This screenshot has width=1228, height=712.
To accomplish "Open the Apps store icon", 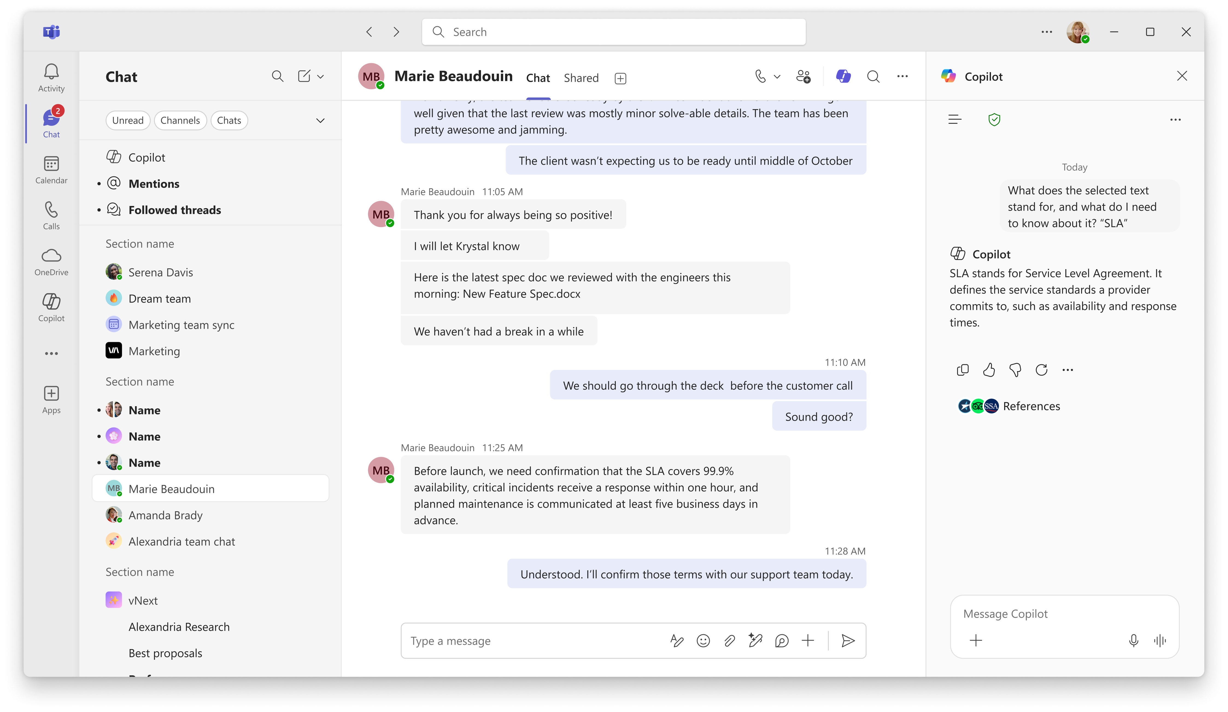I will coord(51,400).
